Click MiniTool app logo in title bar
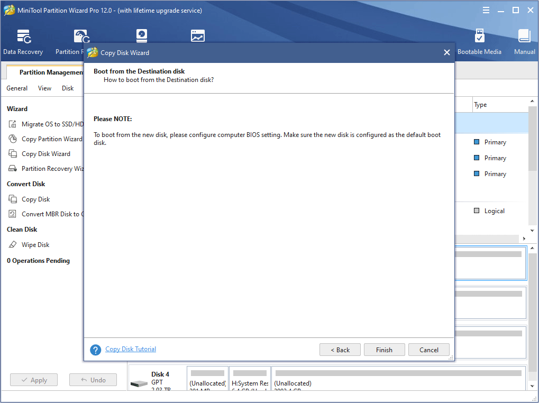This screenshot has height=403, width=539. [10, 10]
